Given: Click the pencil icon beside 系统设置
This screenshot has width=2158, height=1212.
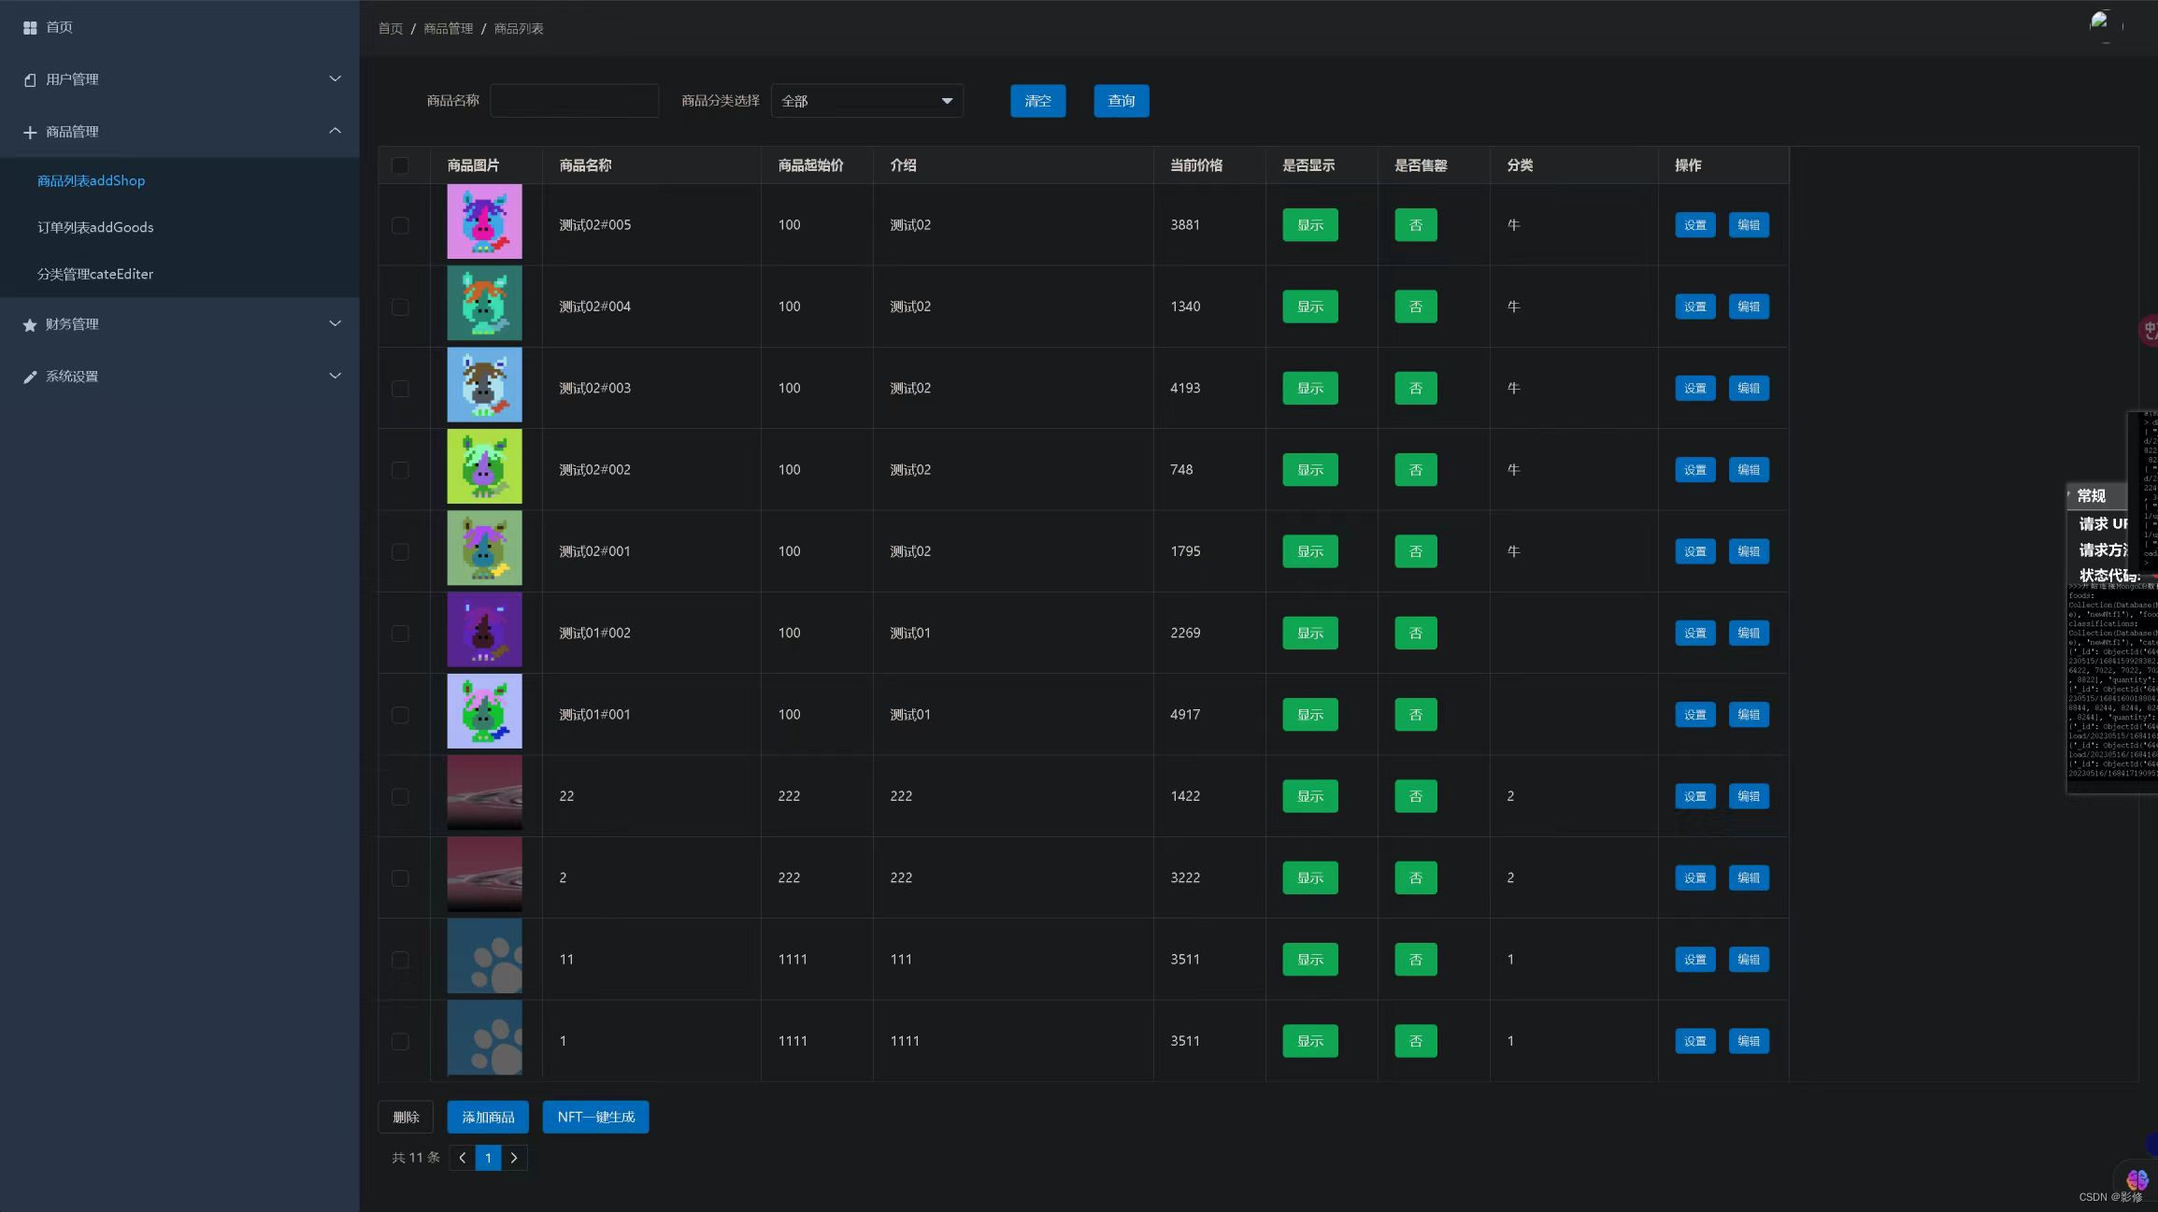Looking at the screenshot, I should 30,378.
